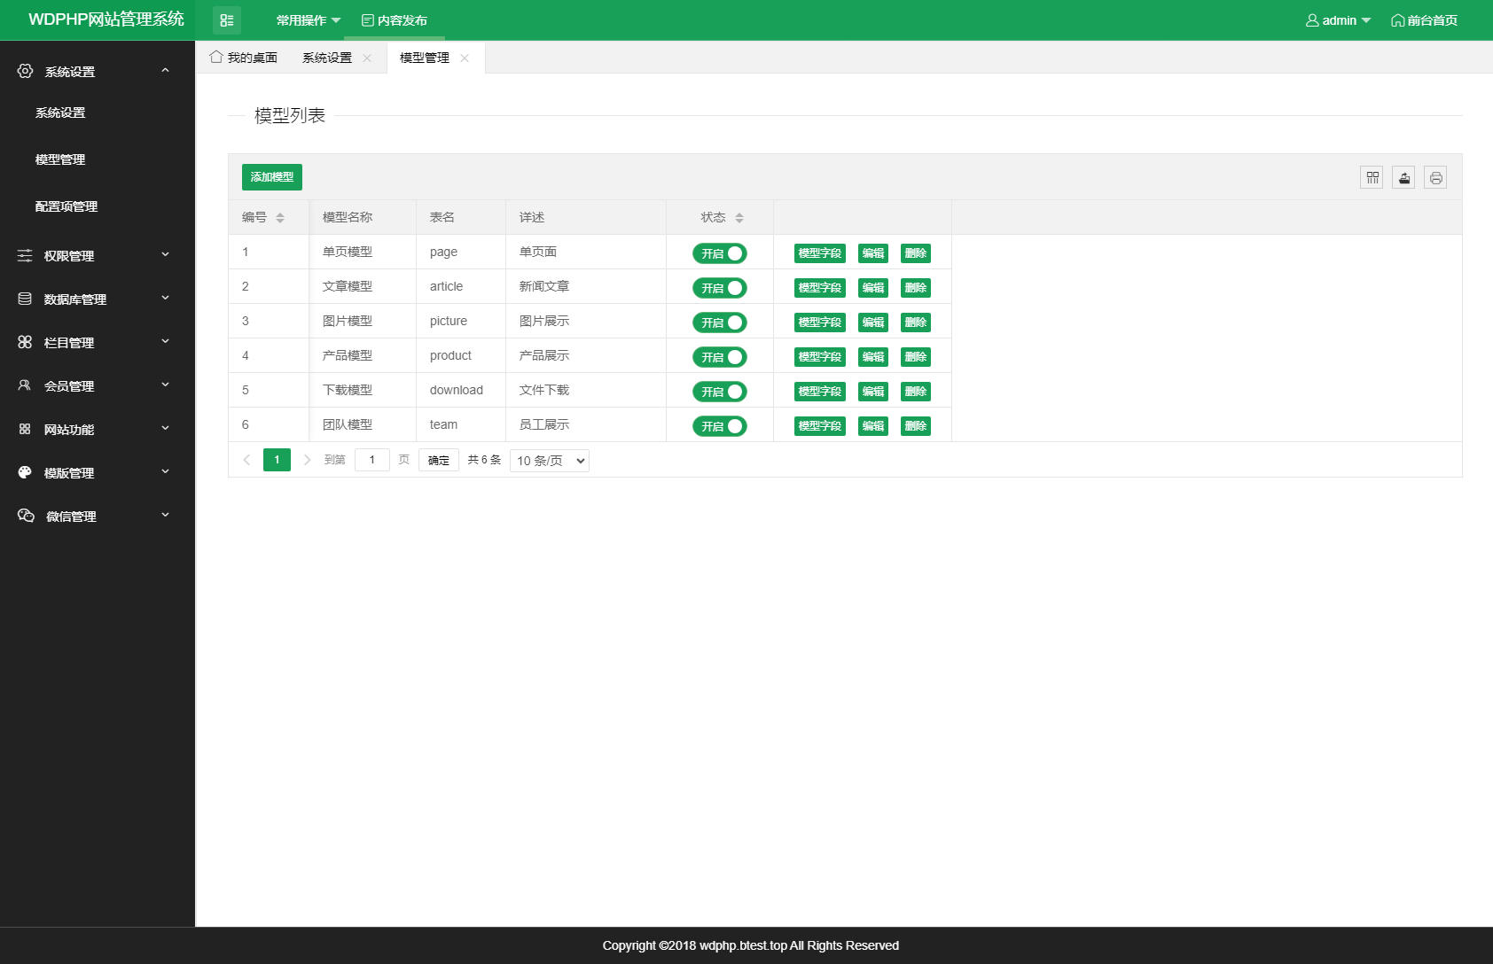This screenshot has width=1493, height=964.
Task: Click the database management stack icon
Action: (25, 299)
